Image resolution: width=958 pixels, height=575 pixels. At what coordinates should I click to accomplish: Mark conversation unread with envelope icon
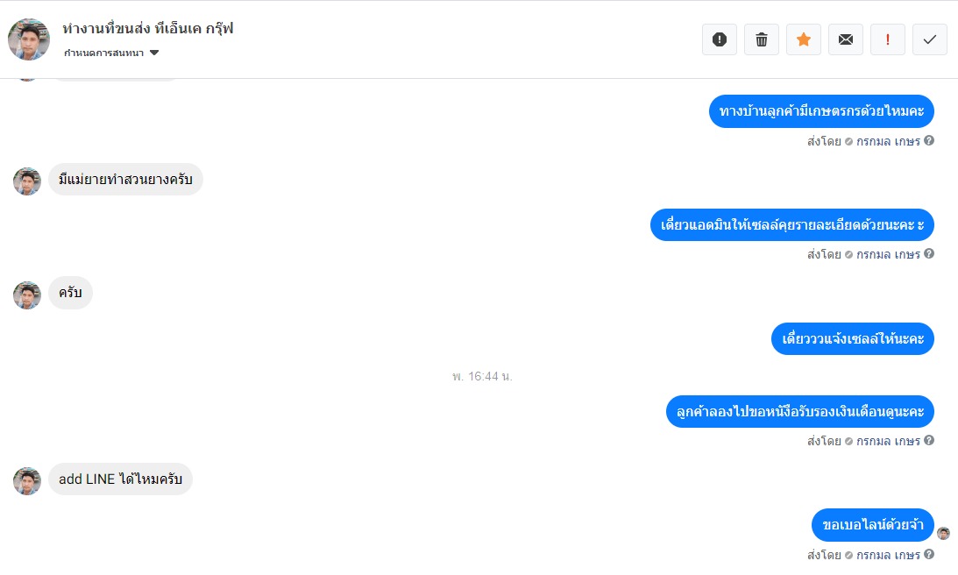pos(846,39)
